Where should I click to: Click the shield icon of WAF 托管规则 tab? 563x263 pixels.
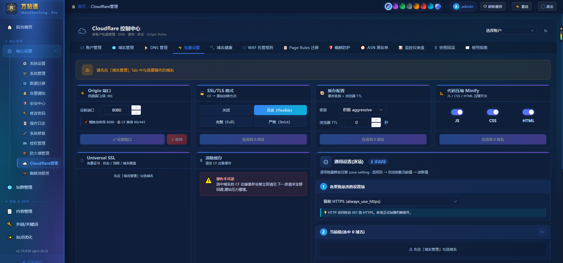click(244, 48)
